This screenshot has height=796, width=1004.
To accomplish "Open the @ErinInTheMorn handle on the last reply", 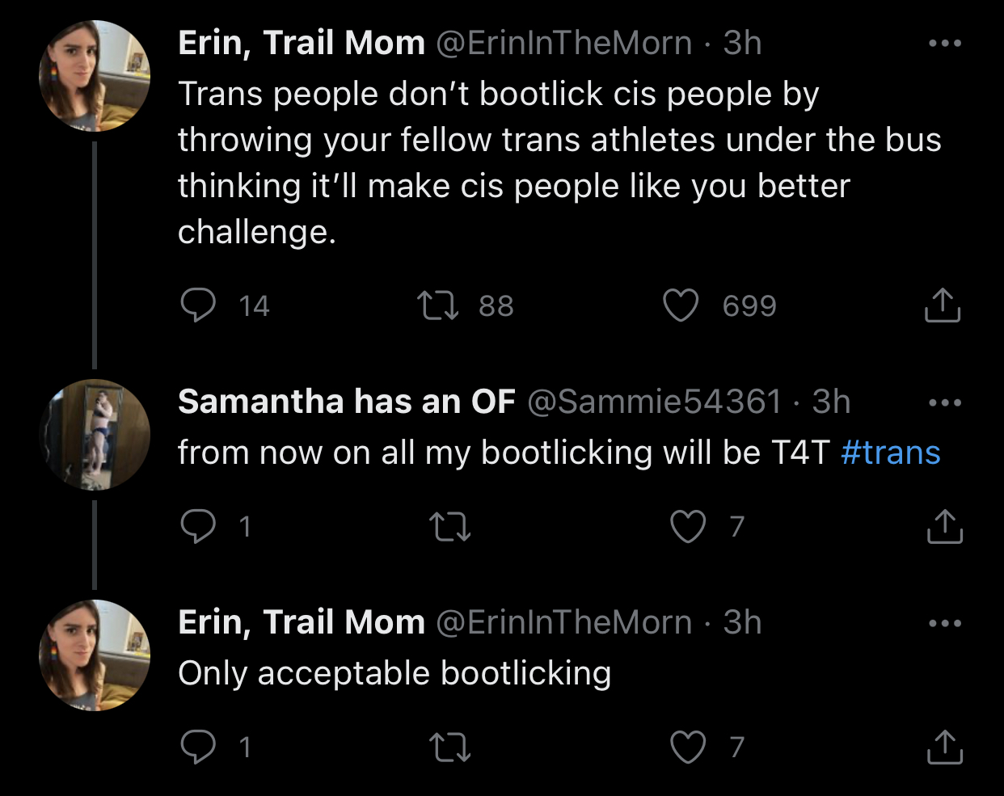I will click(564, 622).
